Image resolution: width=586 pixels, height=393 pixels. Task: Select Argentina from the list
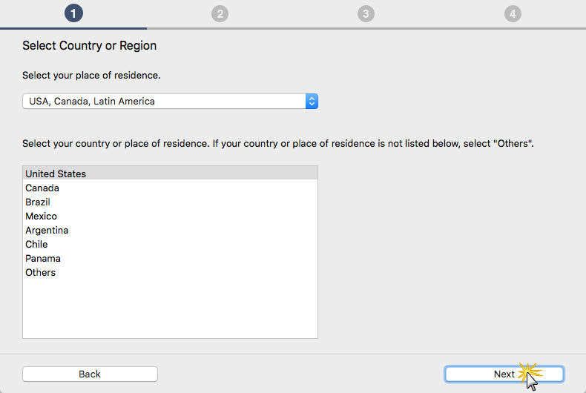pyautogui.click(x=47, y=230)
